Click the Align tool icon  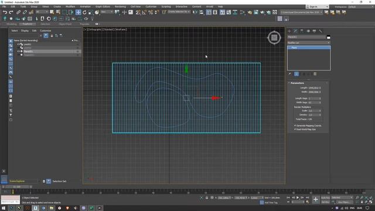202,12
